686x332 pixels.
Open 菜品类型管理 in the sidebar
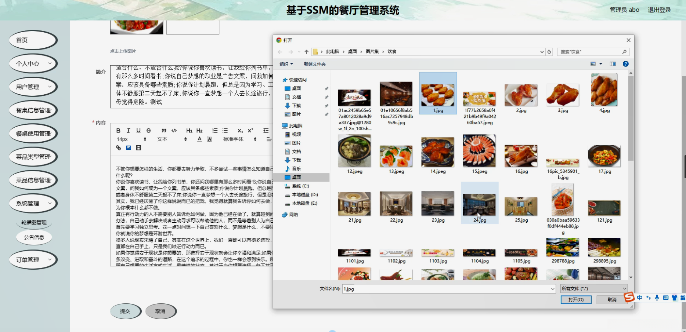pyautogui.click(x=33, y=157)
